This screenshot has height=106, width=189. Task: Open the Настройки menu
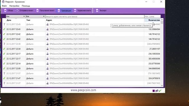pos(14,6)
